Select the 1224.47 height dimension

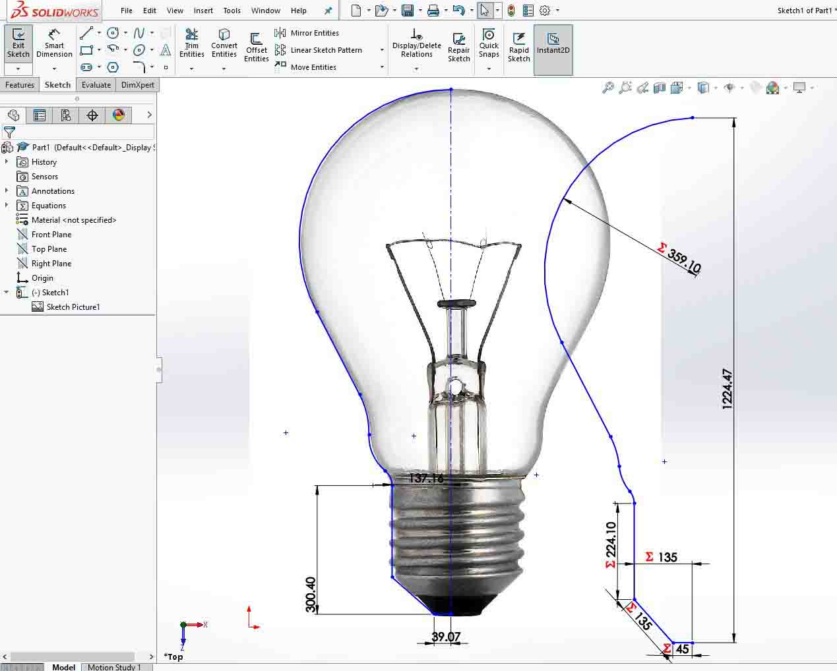[727, 389]
